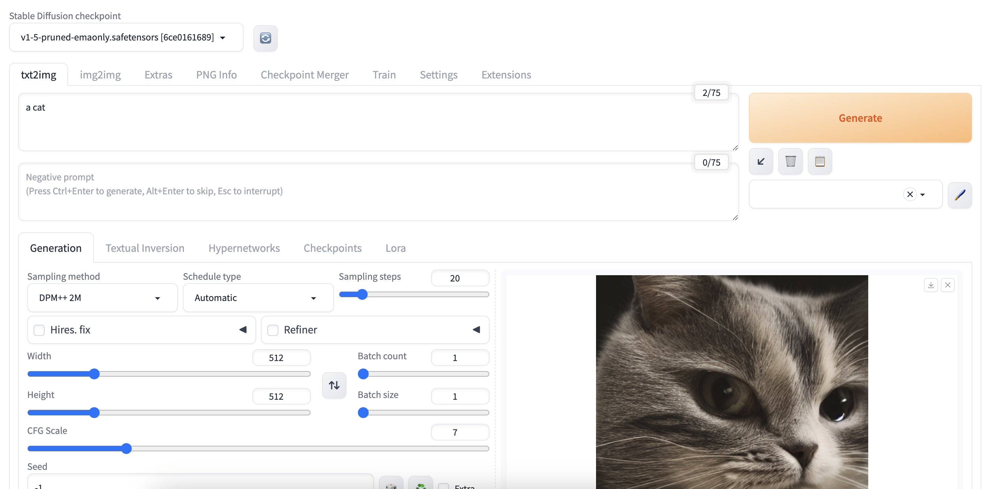Open the Textual Inversion tab
Image resolution: width=982 pixels, height=489 pixels.
144,248
